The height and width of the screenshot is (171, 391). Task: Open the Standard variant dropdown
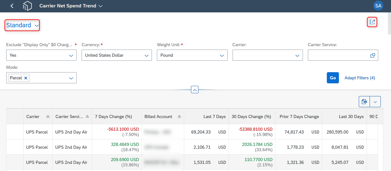pos(22,25)
